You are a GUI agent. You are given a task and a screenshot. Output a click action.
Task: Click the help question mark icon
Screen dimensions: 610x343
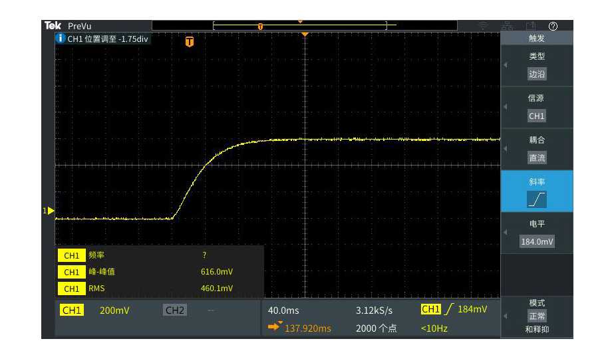[552, 26]
